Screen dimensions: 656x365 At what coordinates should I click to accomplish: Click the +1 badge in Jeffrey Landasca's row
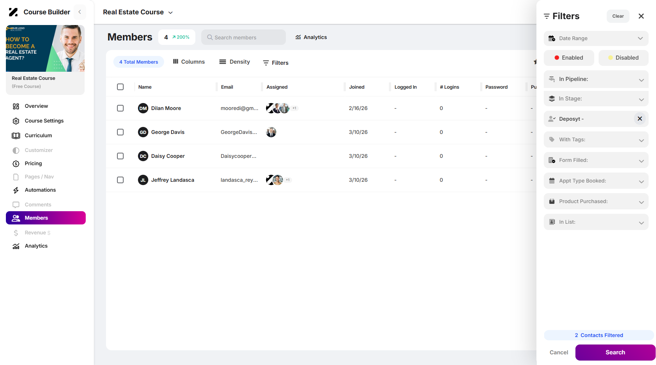pos(288,180)
